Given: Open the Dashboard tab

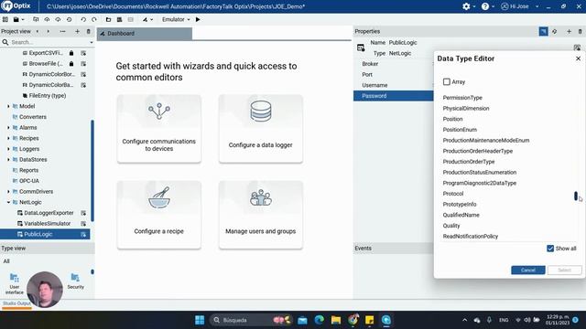Looking at the screenshot, I should pos(145,34).
